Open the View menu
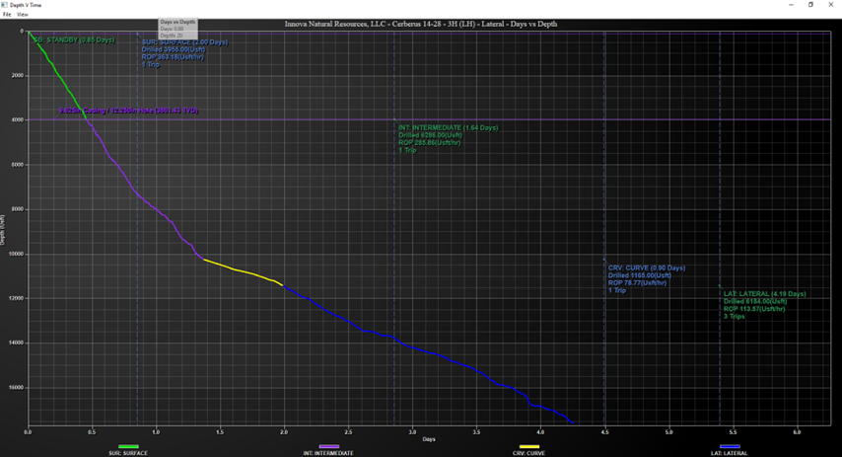This screenshot has width=842, height=457. coord(23,15)
